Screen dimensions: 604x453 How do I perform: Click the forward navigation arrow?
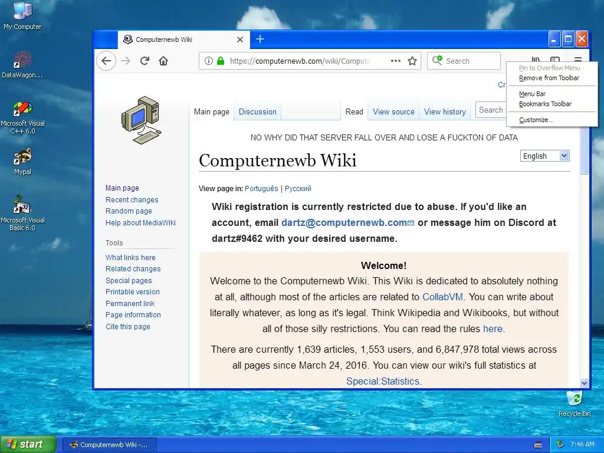click(x=126, y=61)
